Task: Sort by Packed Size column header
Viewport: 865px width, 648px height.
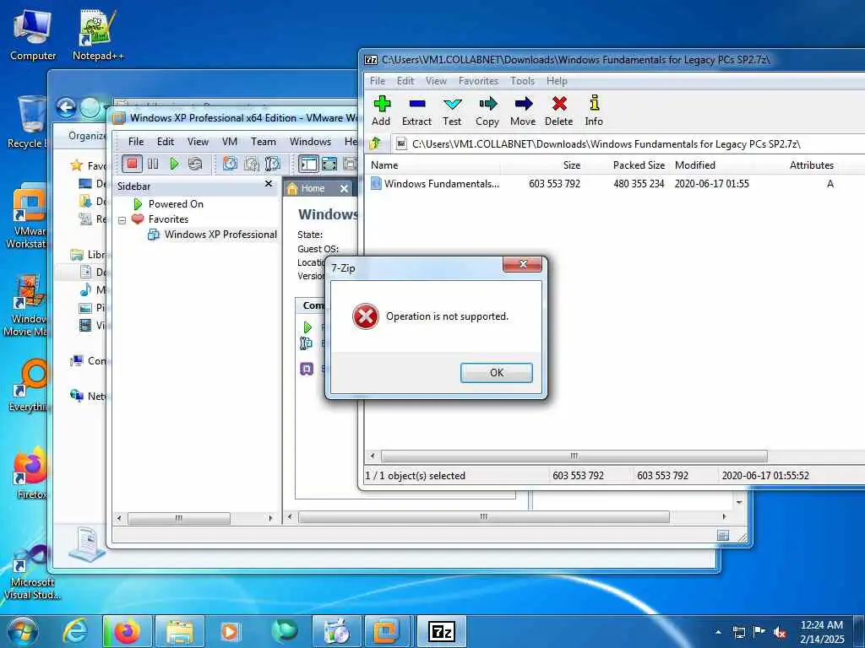Action: point(626,165)
